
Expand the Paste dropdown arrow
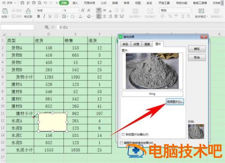[9, 17]
